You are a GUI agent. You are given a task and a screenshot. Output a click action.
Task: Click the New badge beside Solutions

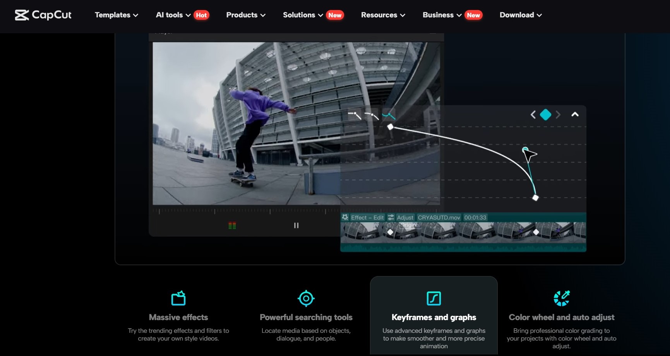pos(335,15)
